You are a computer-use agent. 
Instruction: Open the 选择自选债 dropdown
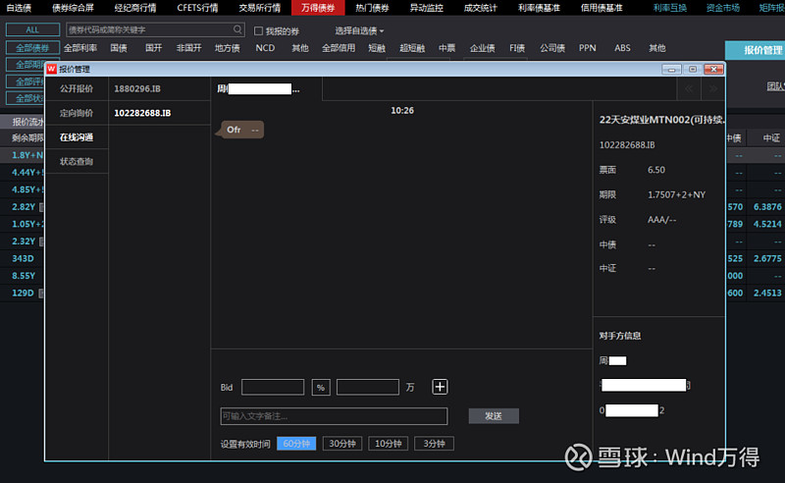pyautogui.click(x=359, y=31)
